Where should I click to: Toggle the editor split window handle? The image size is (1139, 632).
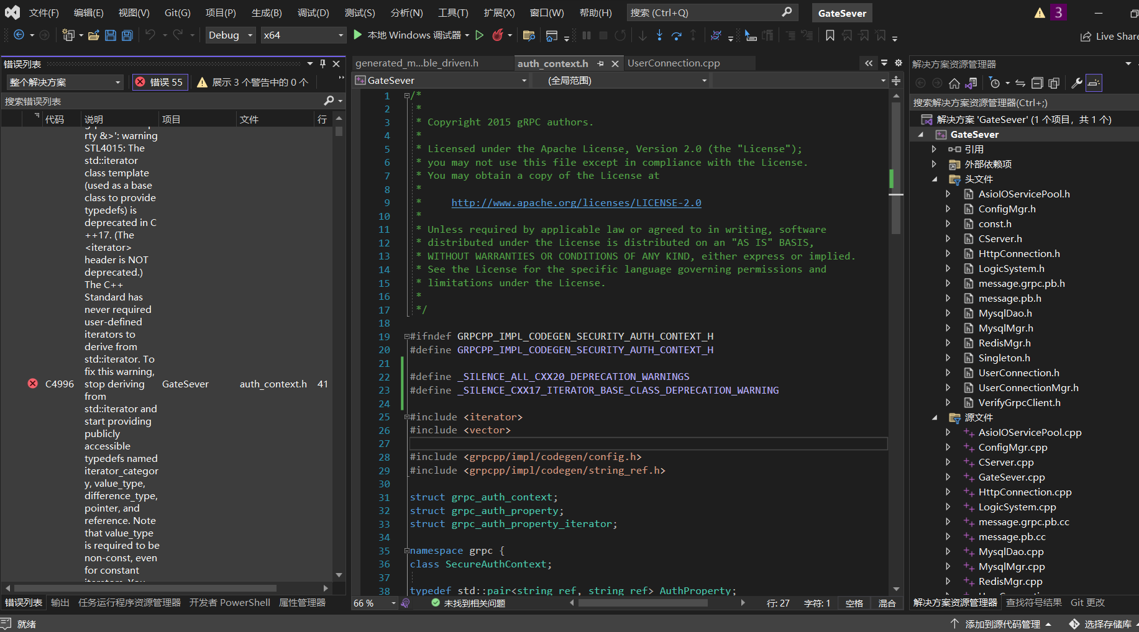(896, 81)
